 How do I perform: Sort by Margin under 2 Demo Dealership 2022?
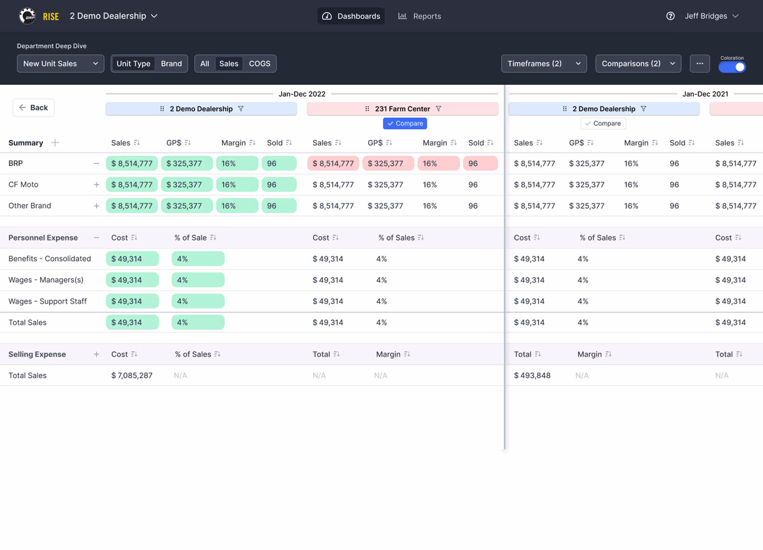point(252,143)
